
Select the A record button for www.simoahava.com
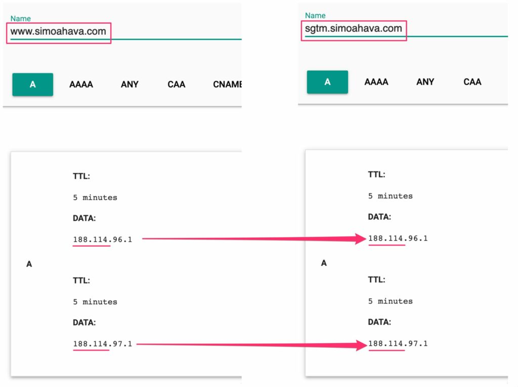tap(33, 84)
